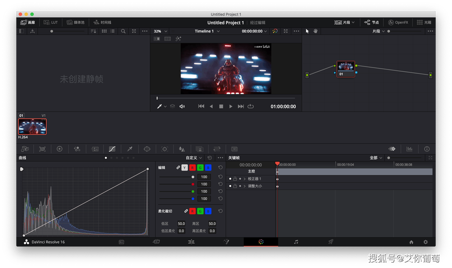The height and width of the screenshot is (268, 452).
Task: Select the H.264 clip thumbnail
Action: pos(32,126)
